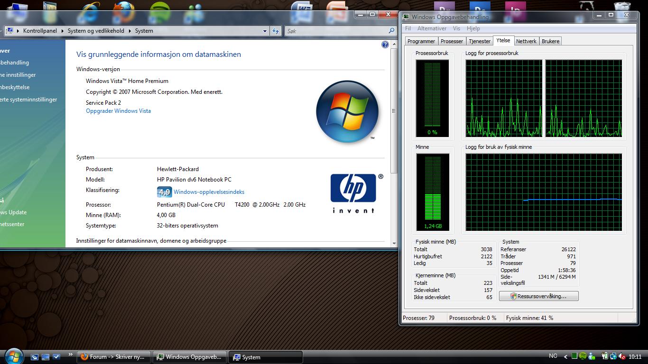Open Vis menu in Oppgavebehandling
The width and height of the screenshot is (648, 364).
pos(456,28)
